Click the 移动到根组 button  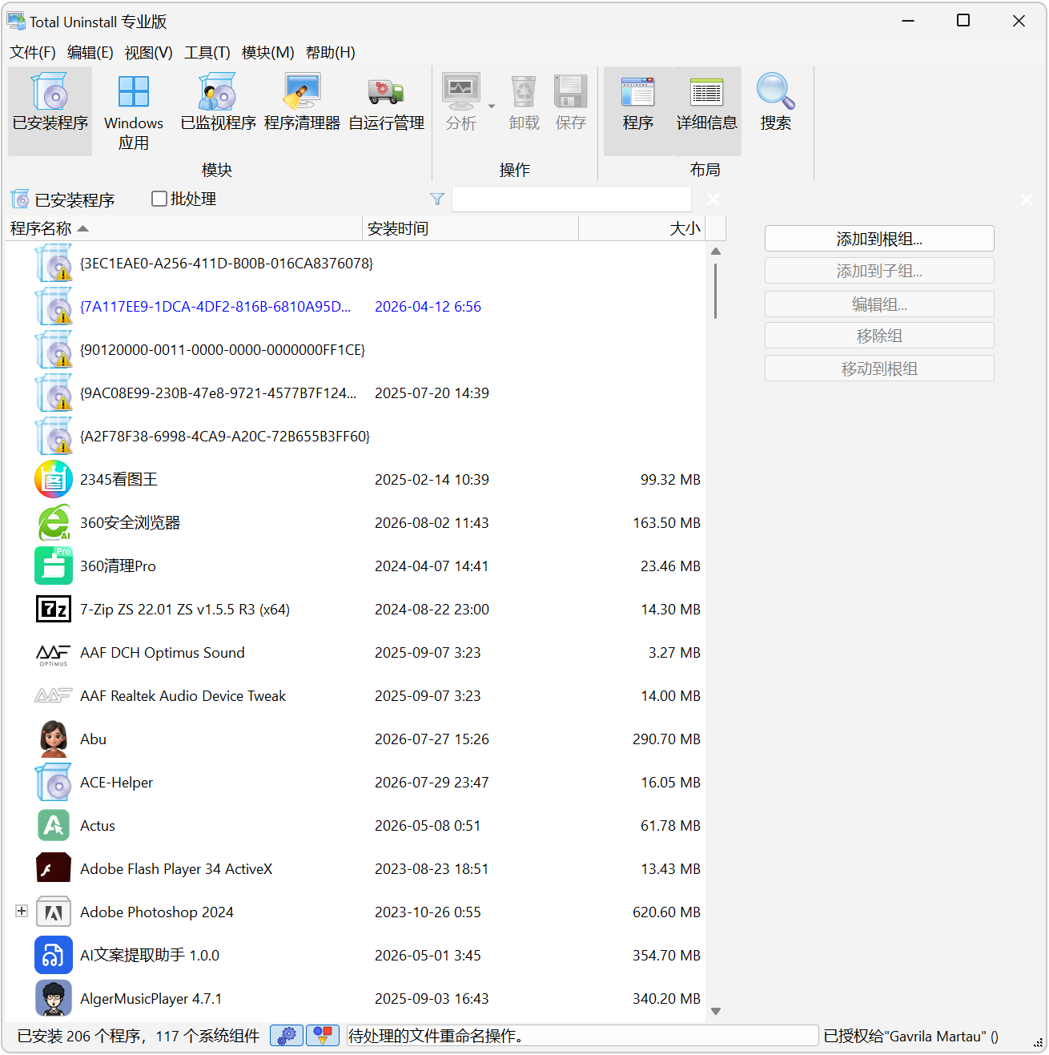[879, 368]
